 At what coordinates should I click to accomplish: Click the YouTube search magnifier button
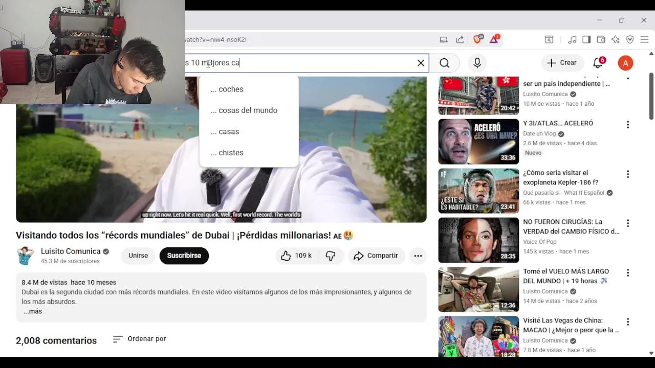tap(444, 63)
